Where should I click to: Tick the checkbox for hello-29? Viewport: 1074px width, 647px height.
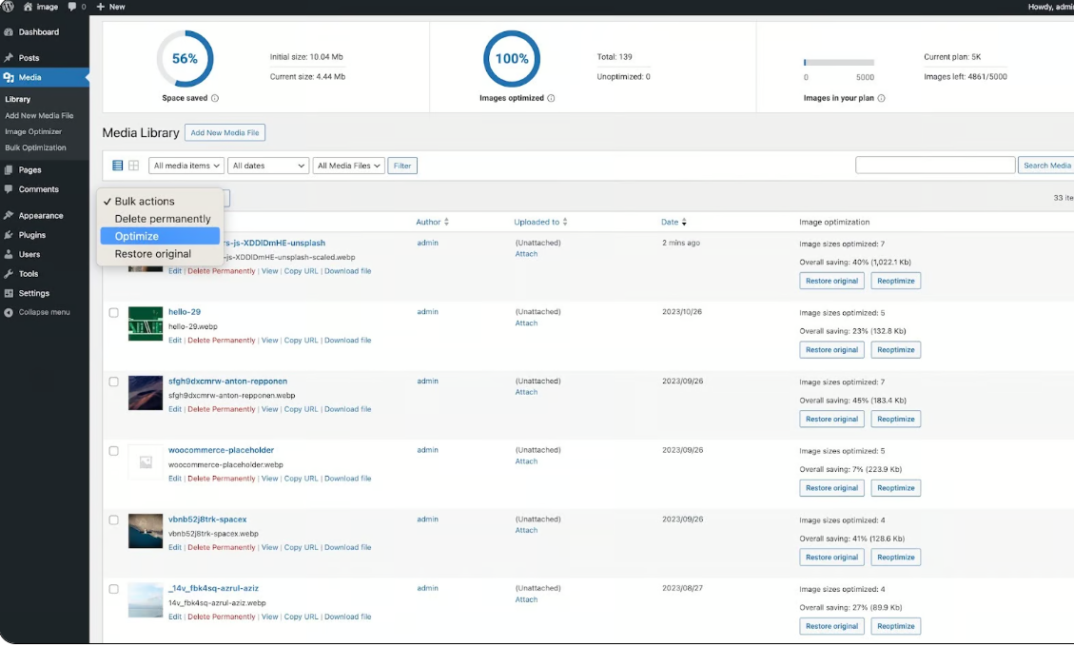click(113, 313)
